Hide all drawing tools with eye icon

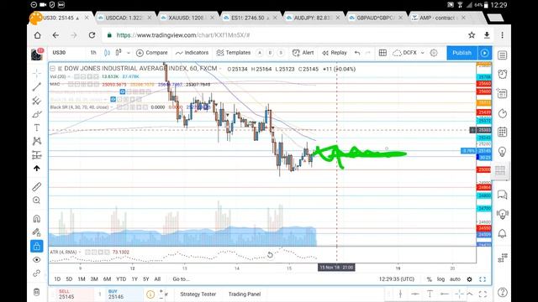tap(37, 259)
